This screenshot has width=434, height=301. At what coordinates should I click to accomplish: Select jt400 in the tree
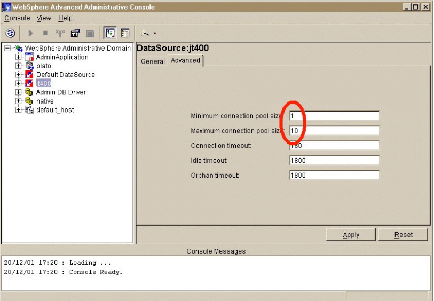(43, 83)
